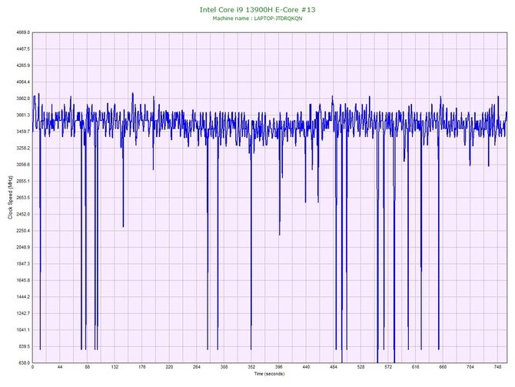Click the y-axis value 2452.0
Screen dimensions: 515x387
coord(22,214)
